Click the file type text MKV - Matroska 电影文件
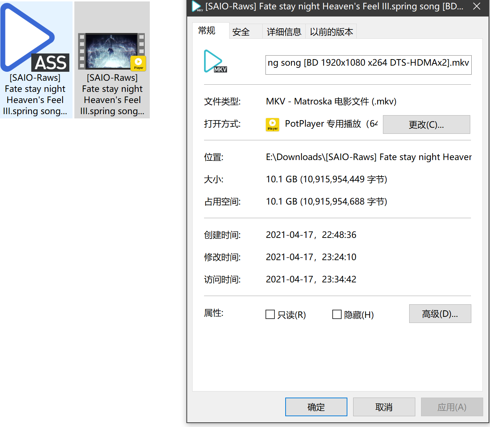Viewport: 490px width, 427px height. point(331,102)
